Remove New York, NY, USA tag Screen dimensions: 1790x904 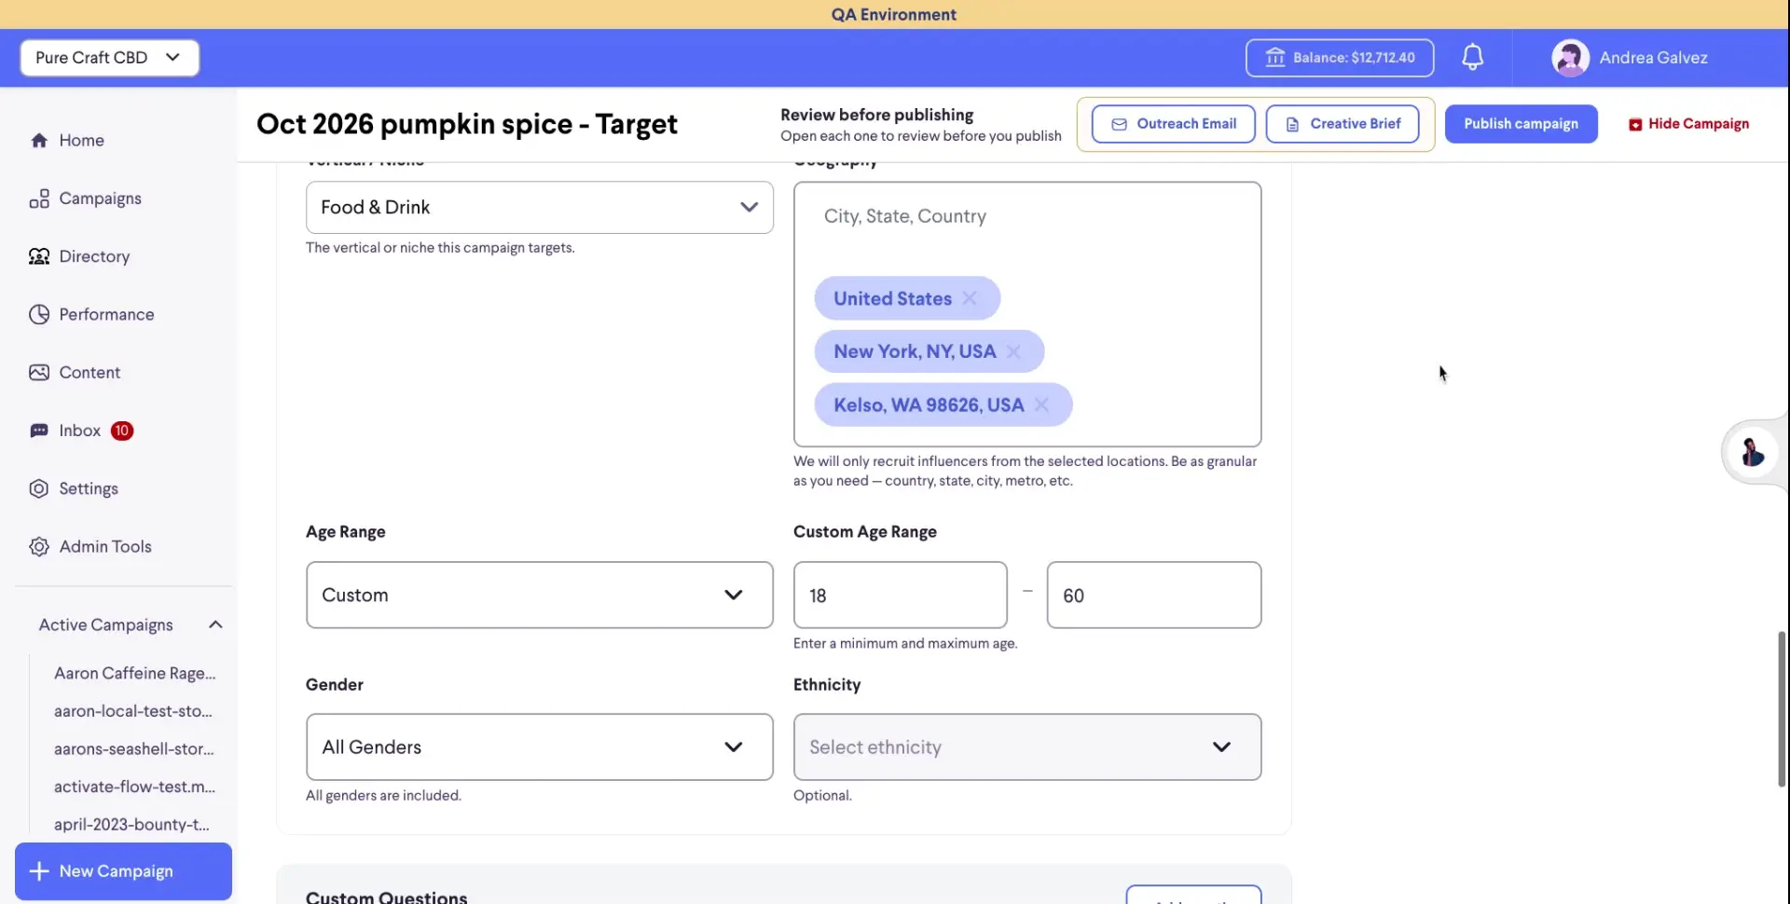[x=1013, y=351]
